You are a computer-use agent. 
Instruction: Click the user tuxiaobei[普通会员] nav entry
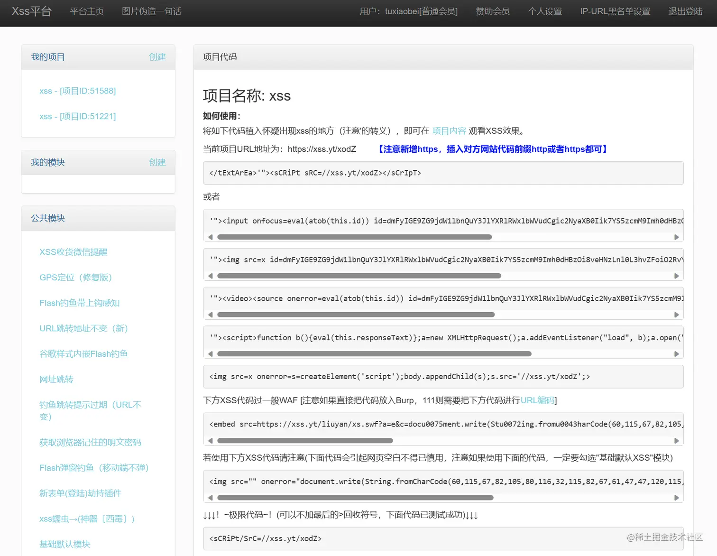tap(408, 11)
